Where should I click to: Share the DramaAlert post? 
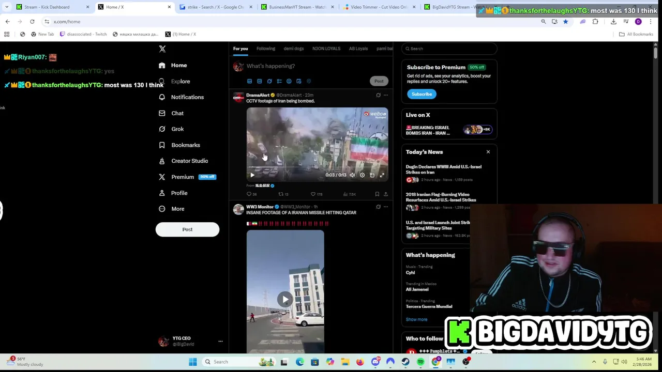tap(386, 194)
